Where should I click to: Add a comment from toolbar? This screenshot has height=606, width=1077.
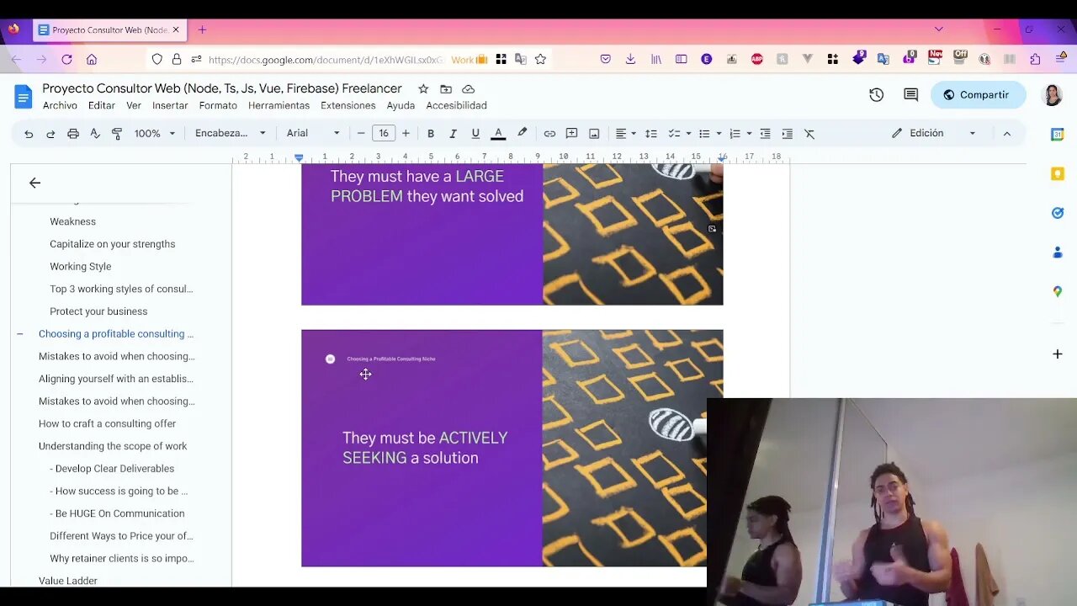click(x=572, y=134)
